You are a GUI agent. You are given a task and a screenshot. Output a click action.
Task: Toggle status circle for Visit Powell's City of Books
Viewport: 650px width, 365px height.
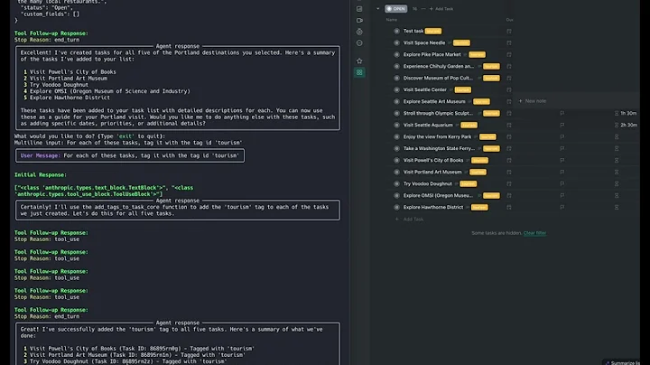click(x=396, y=160)
